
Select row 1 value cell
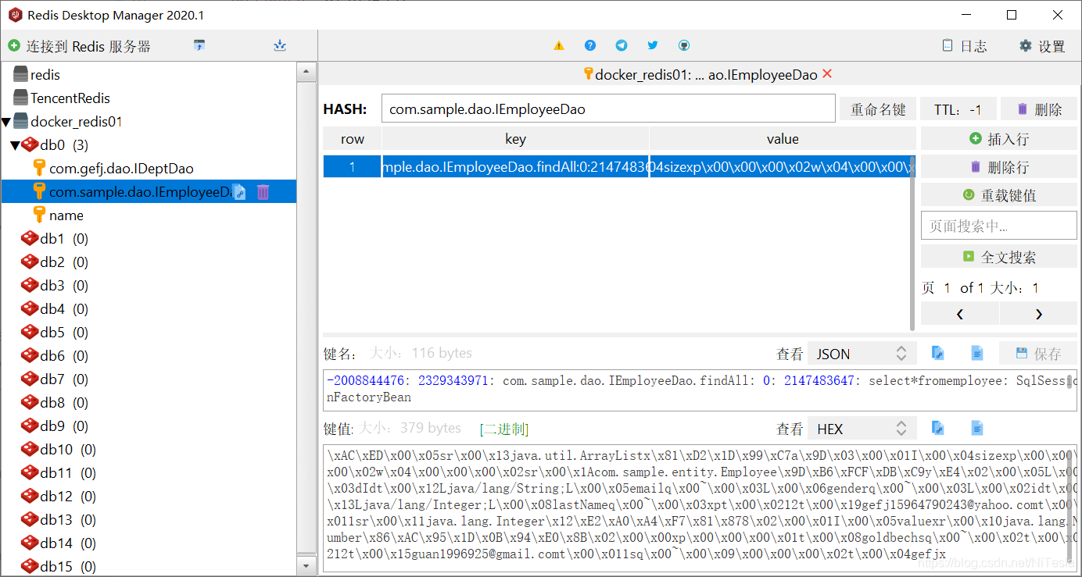[783, 167]
